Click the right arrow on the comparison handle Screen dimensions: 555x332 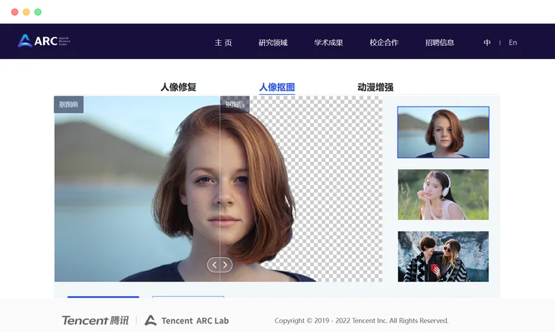pos(225,265)
